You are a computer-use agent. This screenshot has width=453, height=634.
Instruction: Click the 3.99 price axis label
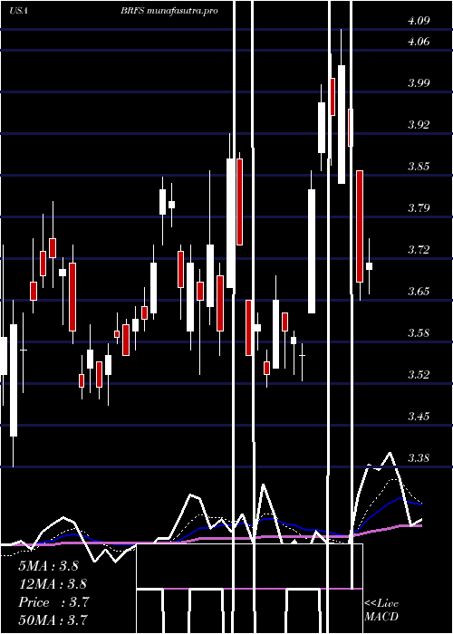pyautogui.click(x=419, y=83)
